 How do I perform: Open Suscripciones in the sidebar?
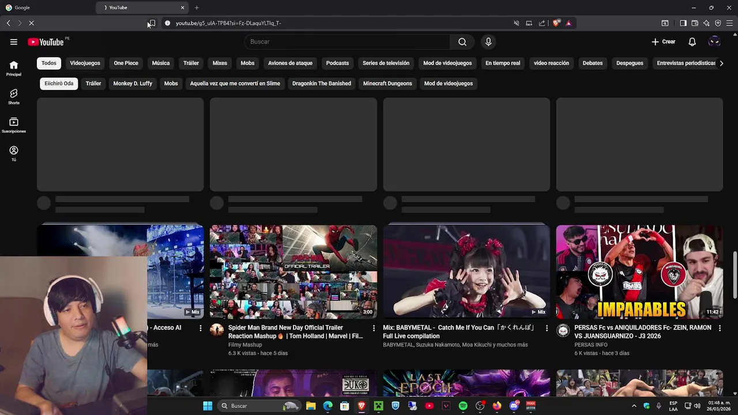point(14,125)
